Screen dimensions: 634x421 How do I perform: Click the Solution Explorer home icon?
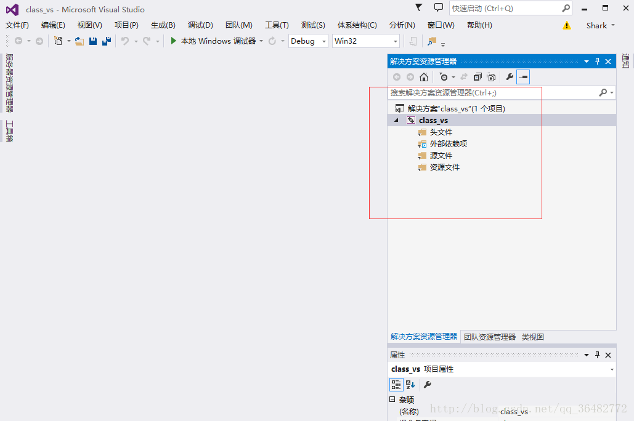point(424,77)
